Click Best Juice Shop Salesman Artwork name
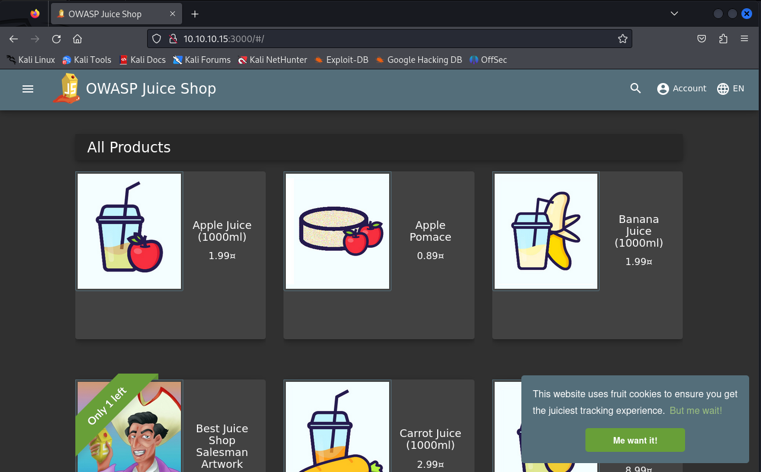Image resolution: width=761 pixels, height=472 pixels. pos(222,447)
